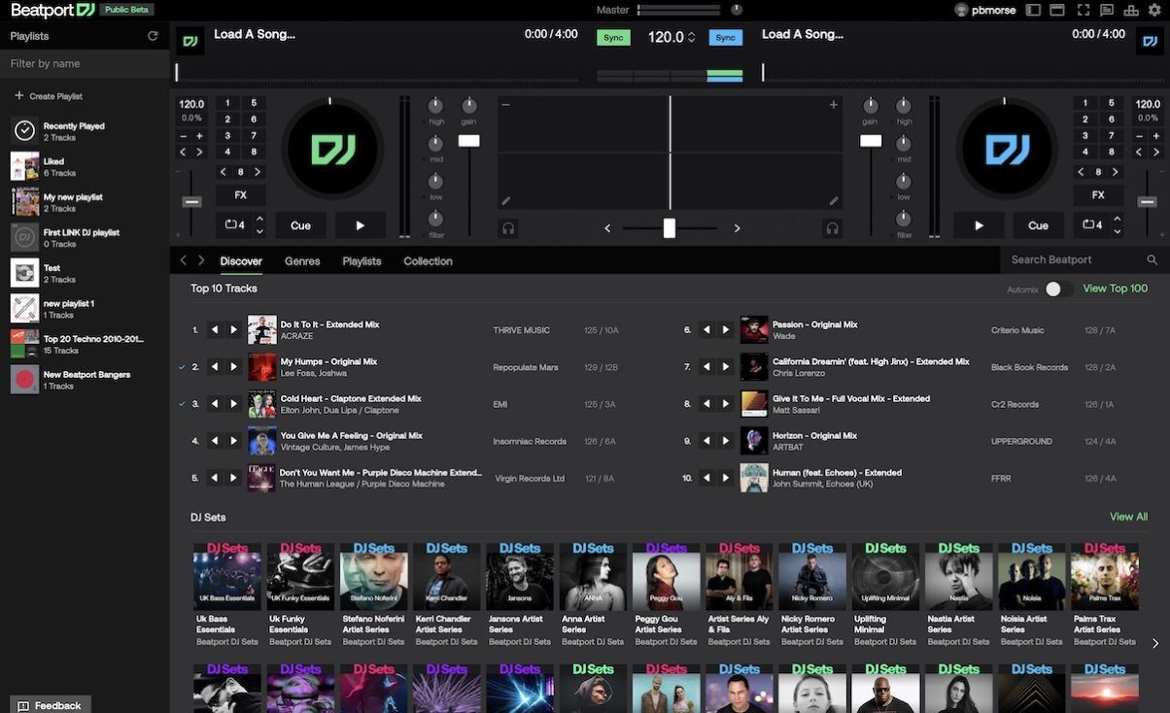Adjust master tempo 120.0 stepper arrows
This screenshot has width=1170, height=713.
coord(691,37)
